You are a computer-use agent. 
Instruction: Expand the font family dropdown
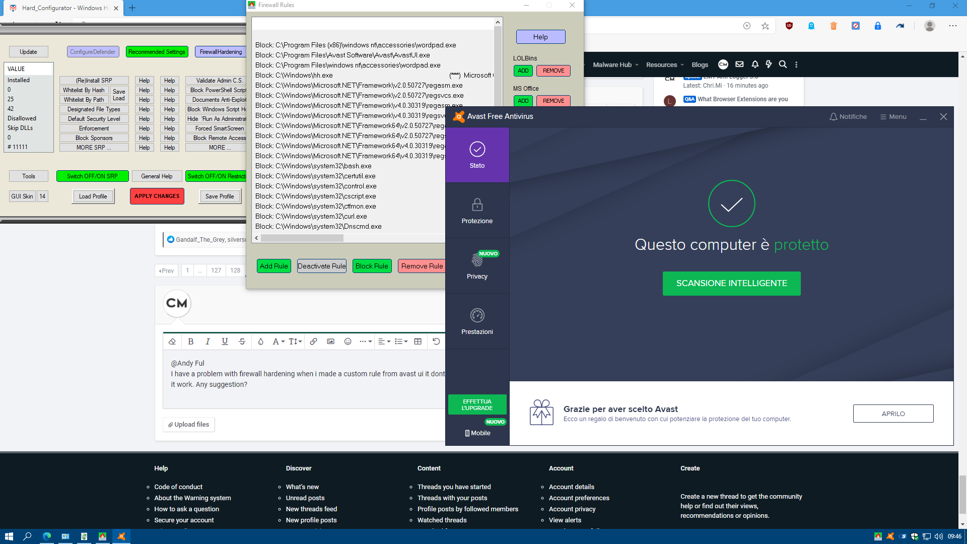pos(279,342)
